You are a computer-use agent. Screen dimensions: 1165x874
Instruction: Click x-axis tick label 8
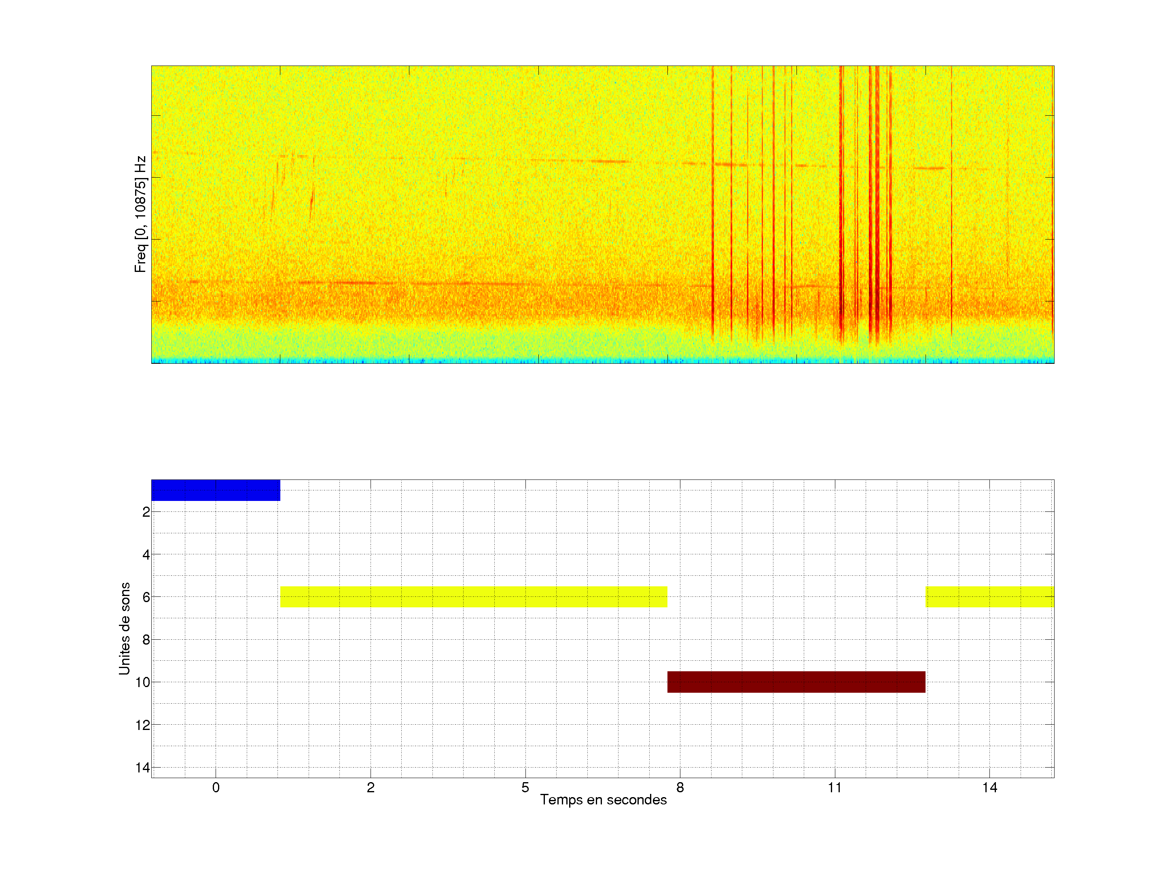pos(680,787)
